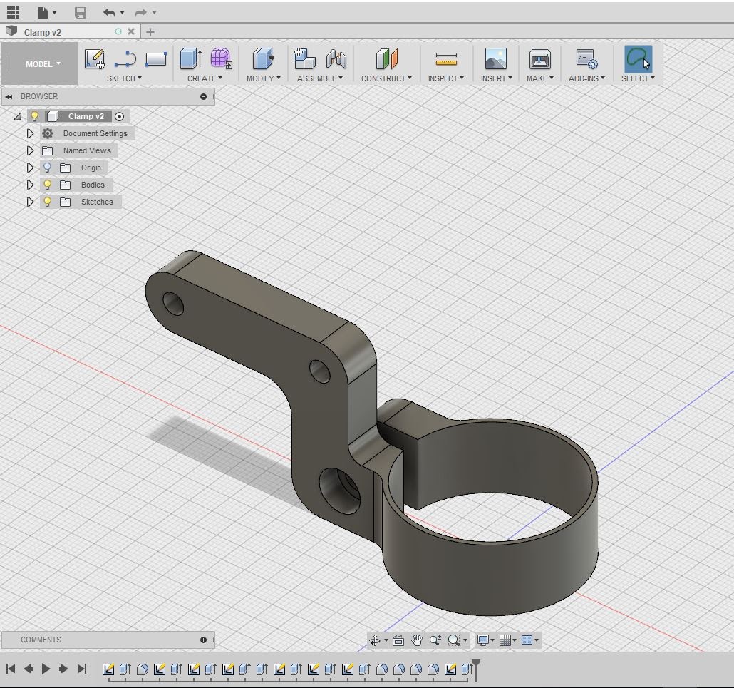Open the MODEL workspace dropdown
This screenshot has height=688, width=734.
42,64
